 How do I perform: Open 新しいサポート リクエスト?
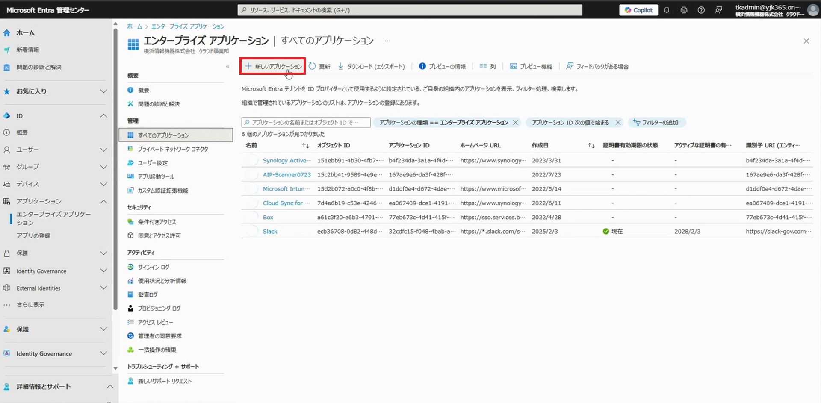point(165,381)
